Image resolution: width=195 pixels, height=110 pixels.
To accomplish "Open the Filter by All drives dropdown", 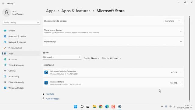I will 112,58.
